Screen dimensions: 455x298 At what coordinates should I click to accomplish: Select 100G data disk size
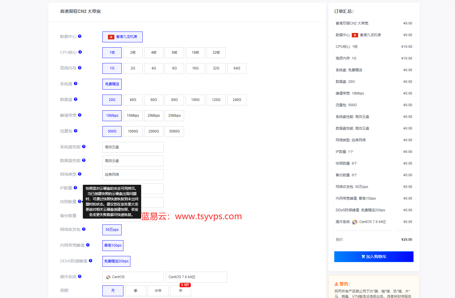click(x=195, y=100)
